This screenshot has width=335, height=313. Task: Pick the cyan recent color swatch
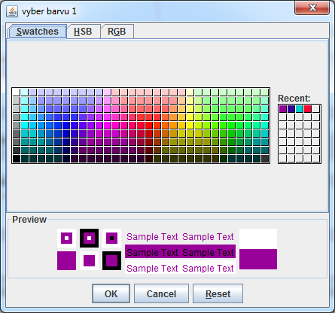(x=300, y=109)
